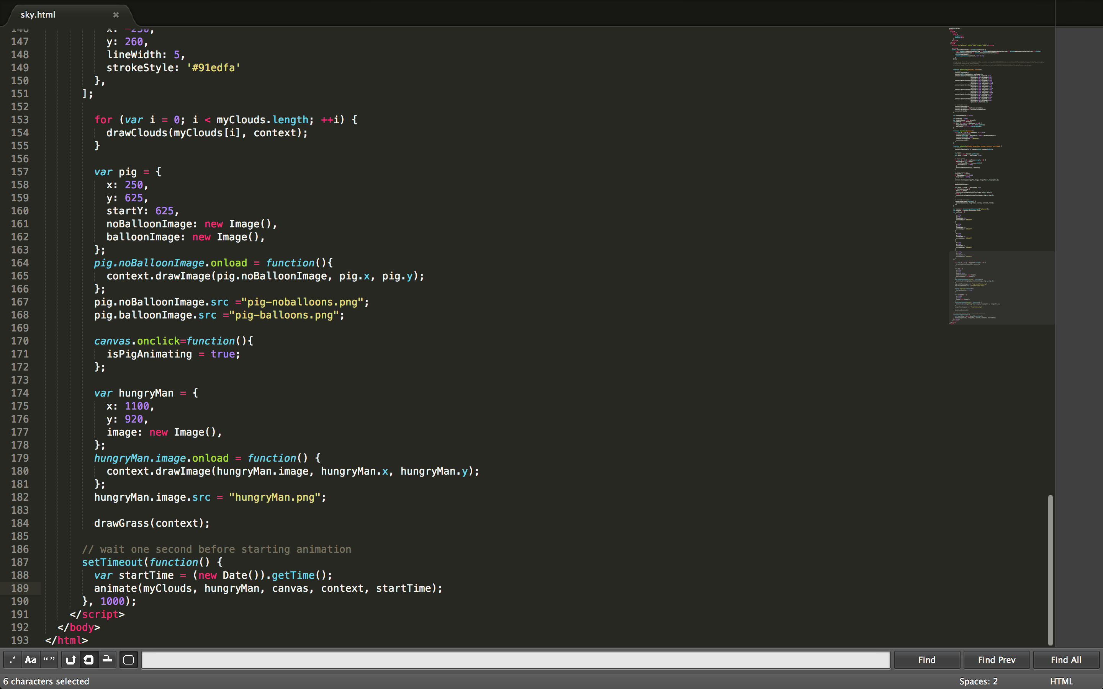Image resolution: width=1103 pixels, height=689 pixels.
Task: Click line number 157 in the gutter
Action: tap(20, 171)
